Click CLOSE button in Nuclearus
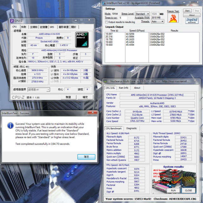This screenshot has width=203, height=203. [188, 190]
